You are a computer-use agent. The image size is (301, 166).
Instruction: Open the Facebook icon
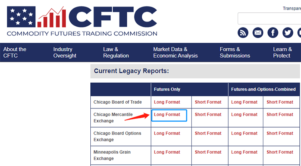pos(273,32)
